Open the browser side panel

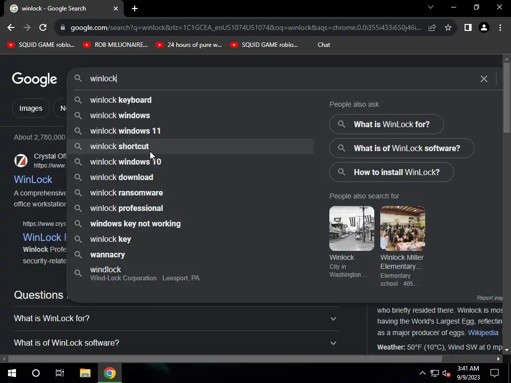click(468, 28)
